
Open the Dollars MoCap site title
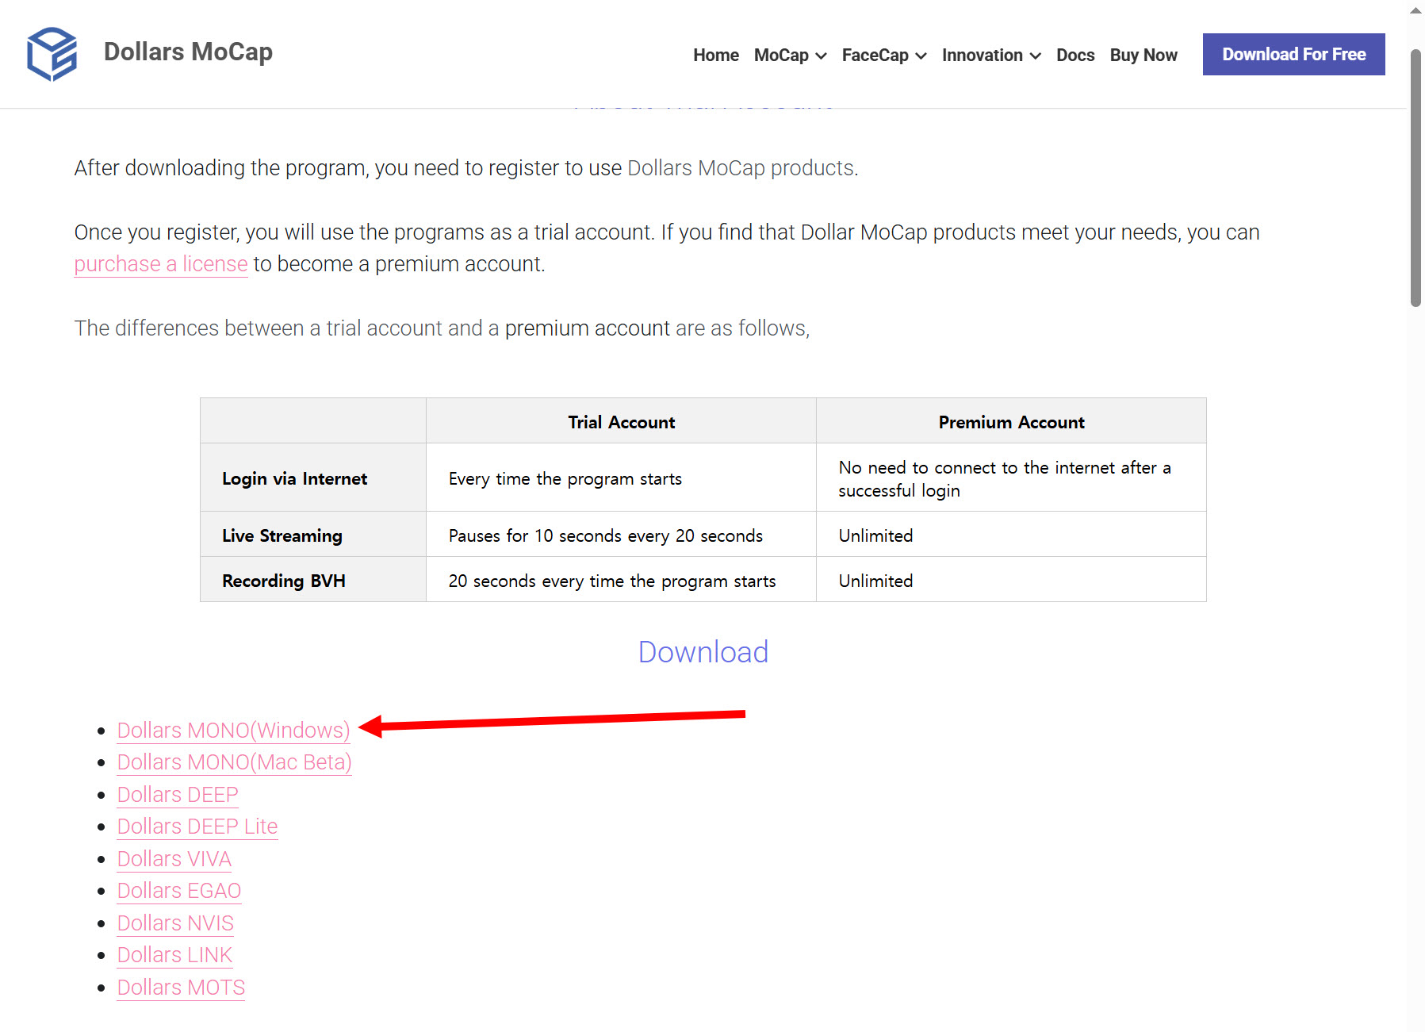click(188, 52)
